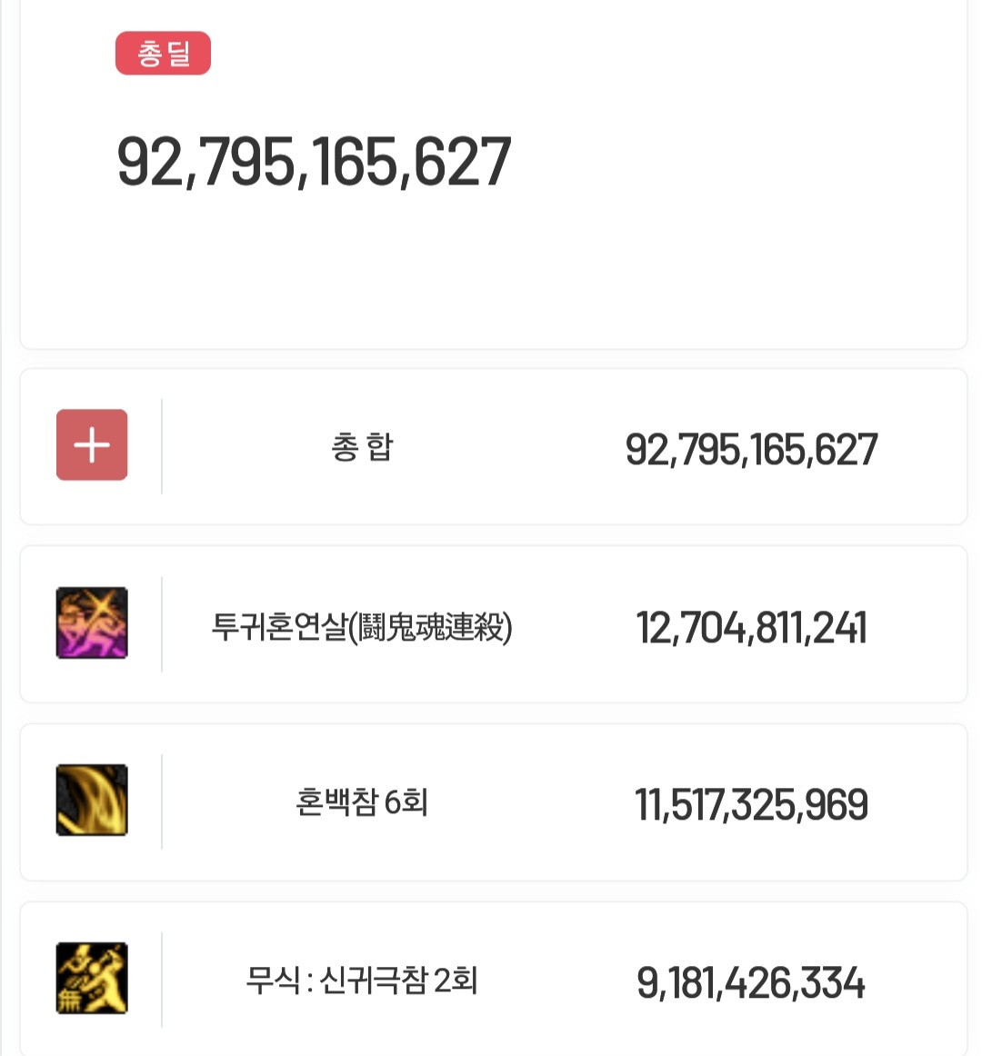Screen dimensions: 982x1056
Task: Click the 혼백참 skill name text
Action: click(x=337, y=802)
